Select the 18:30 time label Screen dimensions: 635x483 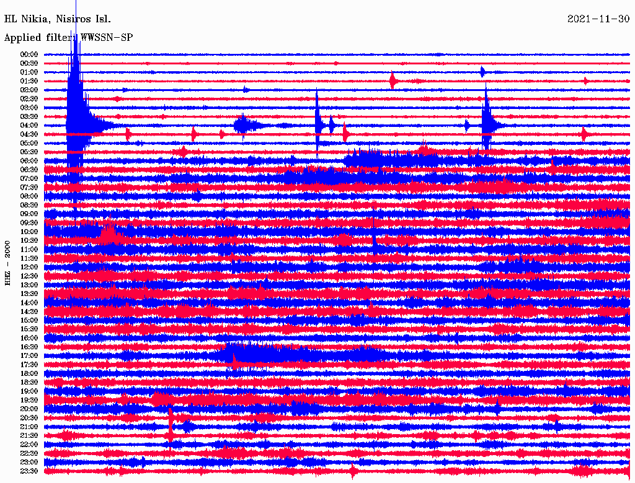pyautogui.click(x=29, y=382)
